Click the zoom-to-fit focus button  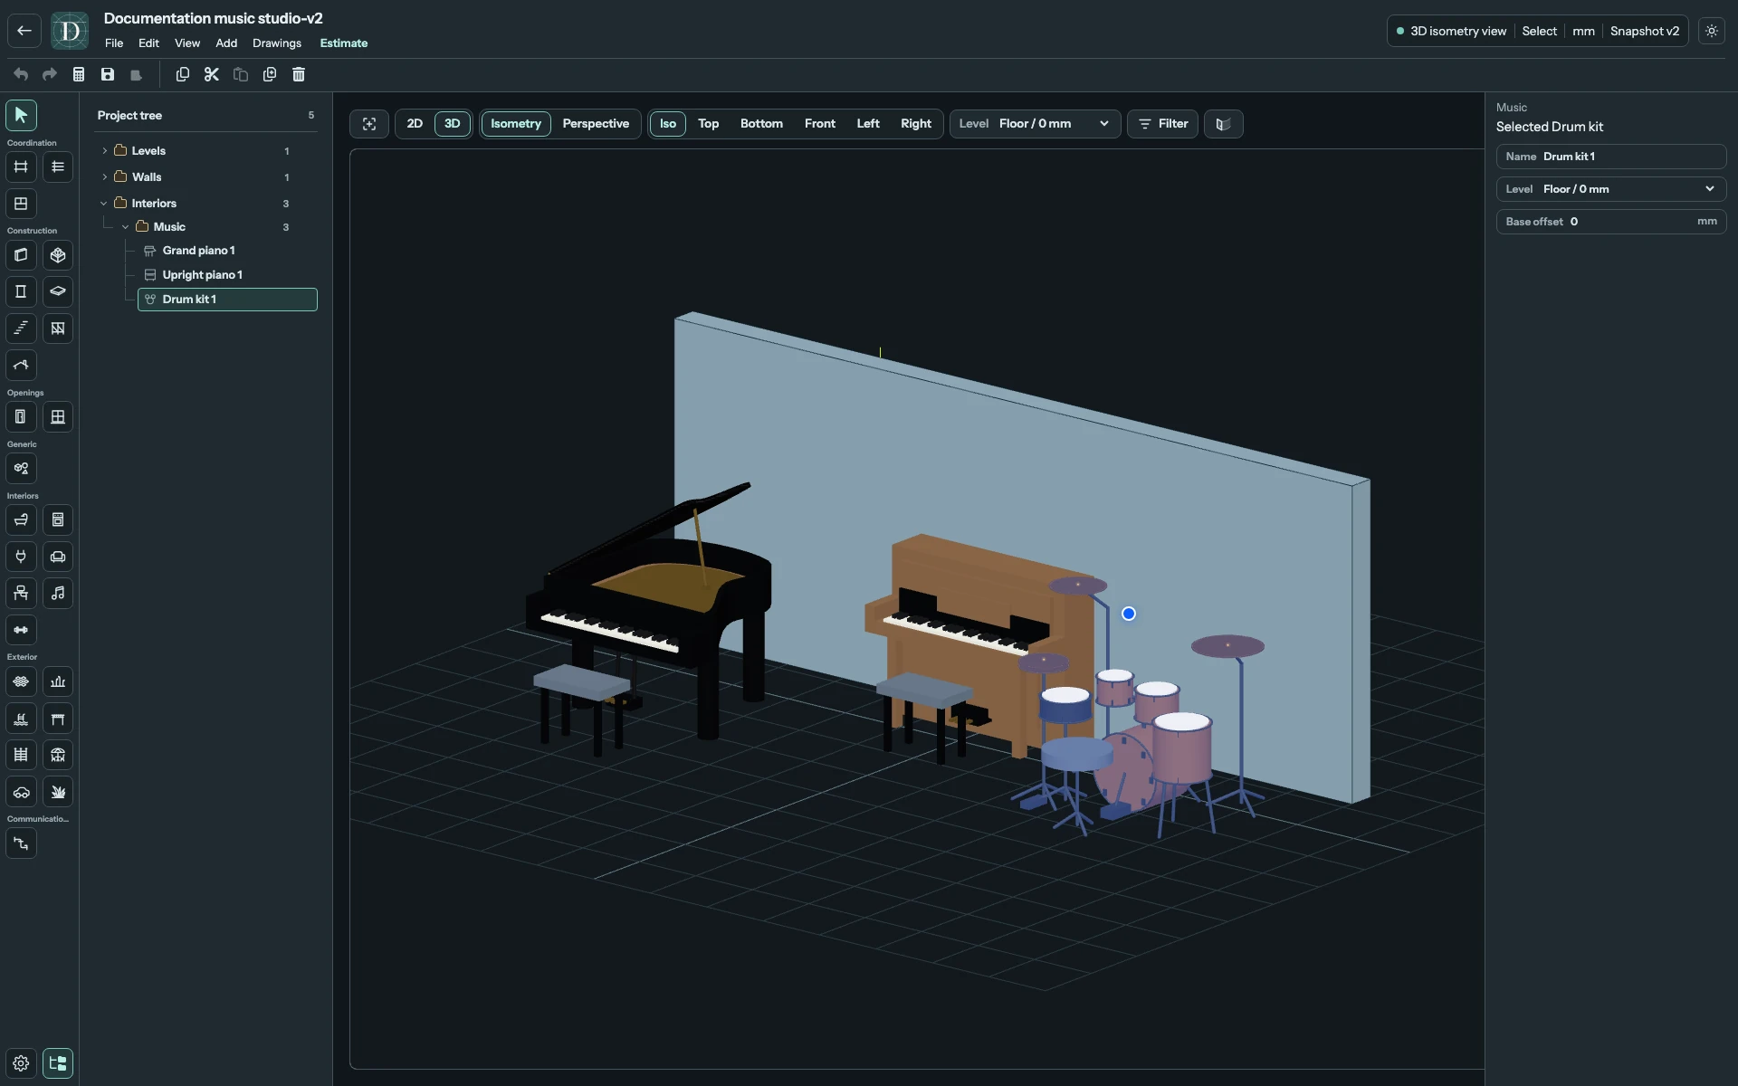pyautogui.click(x=369, y=124)
